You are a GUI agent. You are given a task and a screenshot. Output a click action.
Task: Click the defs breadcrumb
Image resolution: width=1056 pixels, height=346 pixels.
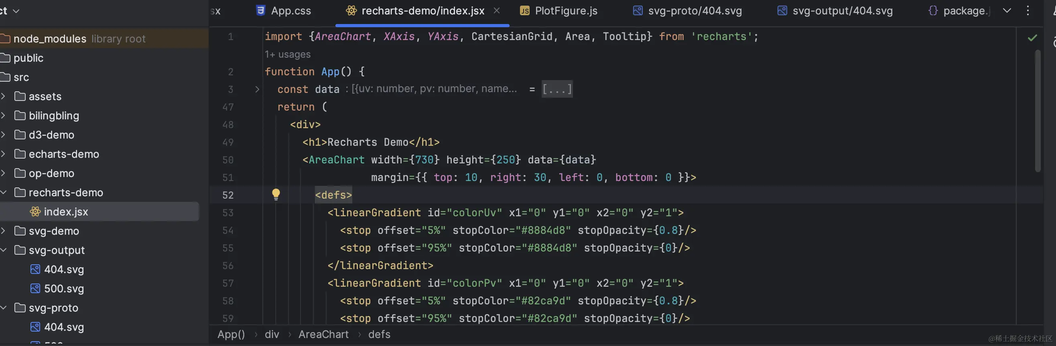pos(379,334)
